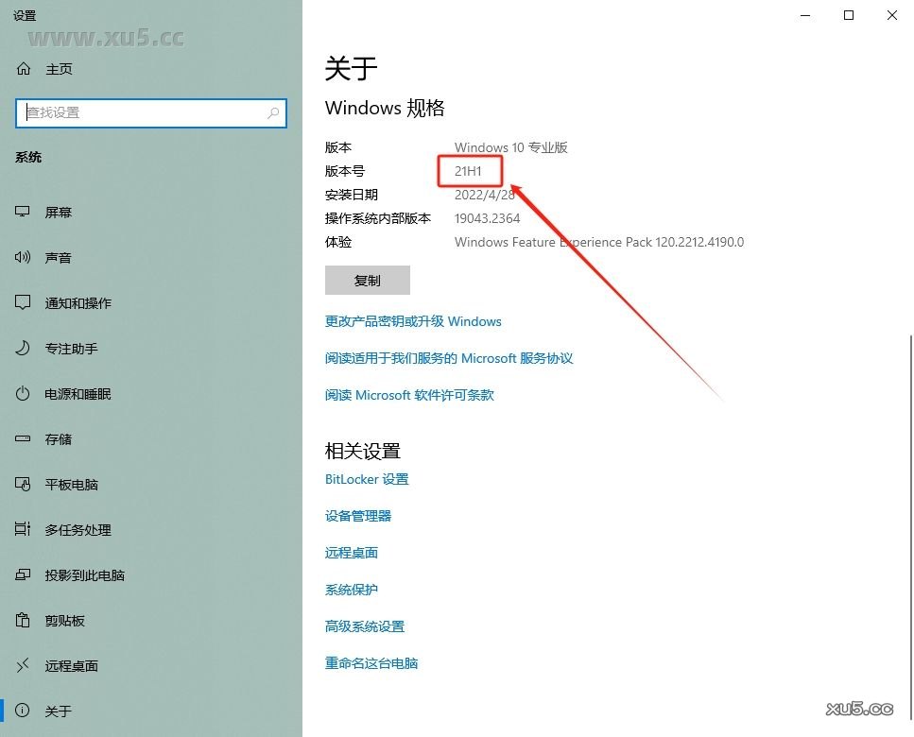Viewport: 914px width, 737px height.
Task: Open the Clipboard (剪贴板) section
Action: (x=64, y=621)
